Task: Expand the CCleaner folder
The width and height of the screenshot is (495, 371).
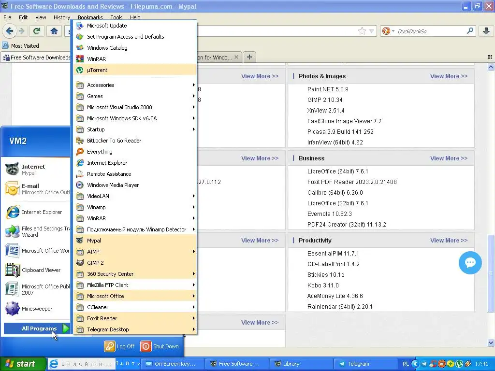Action: pos(135,307)
